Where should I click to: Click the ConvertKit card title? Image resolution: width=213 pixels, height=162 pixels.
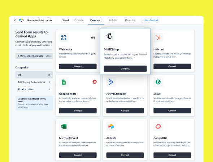160,138
